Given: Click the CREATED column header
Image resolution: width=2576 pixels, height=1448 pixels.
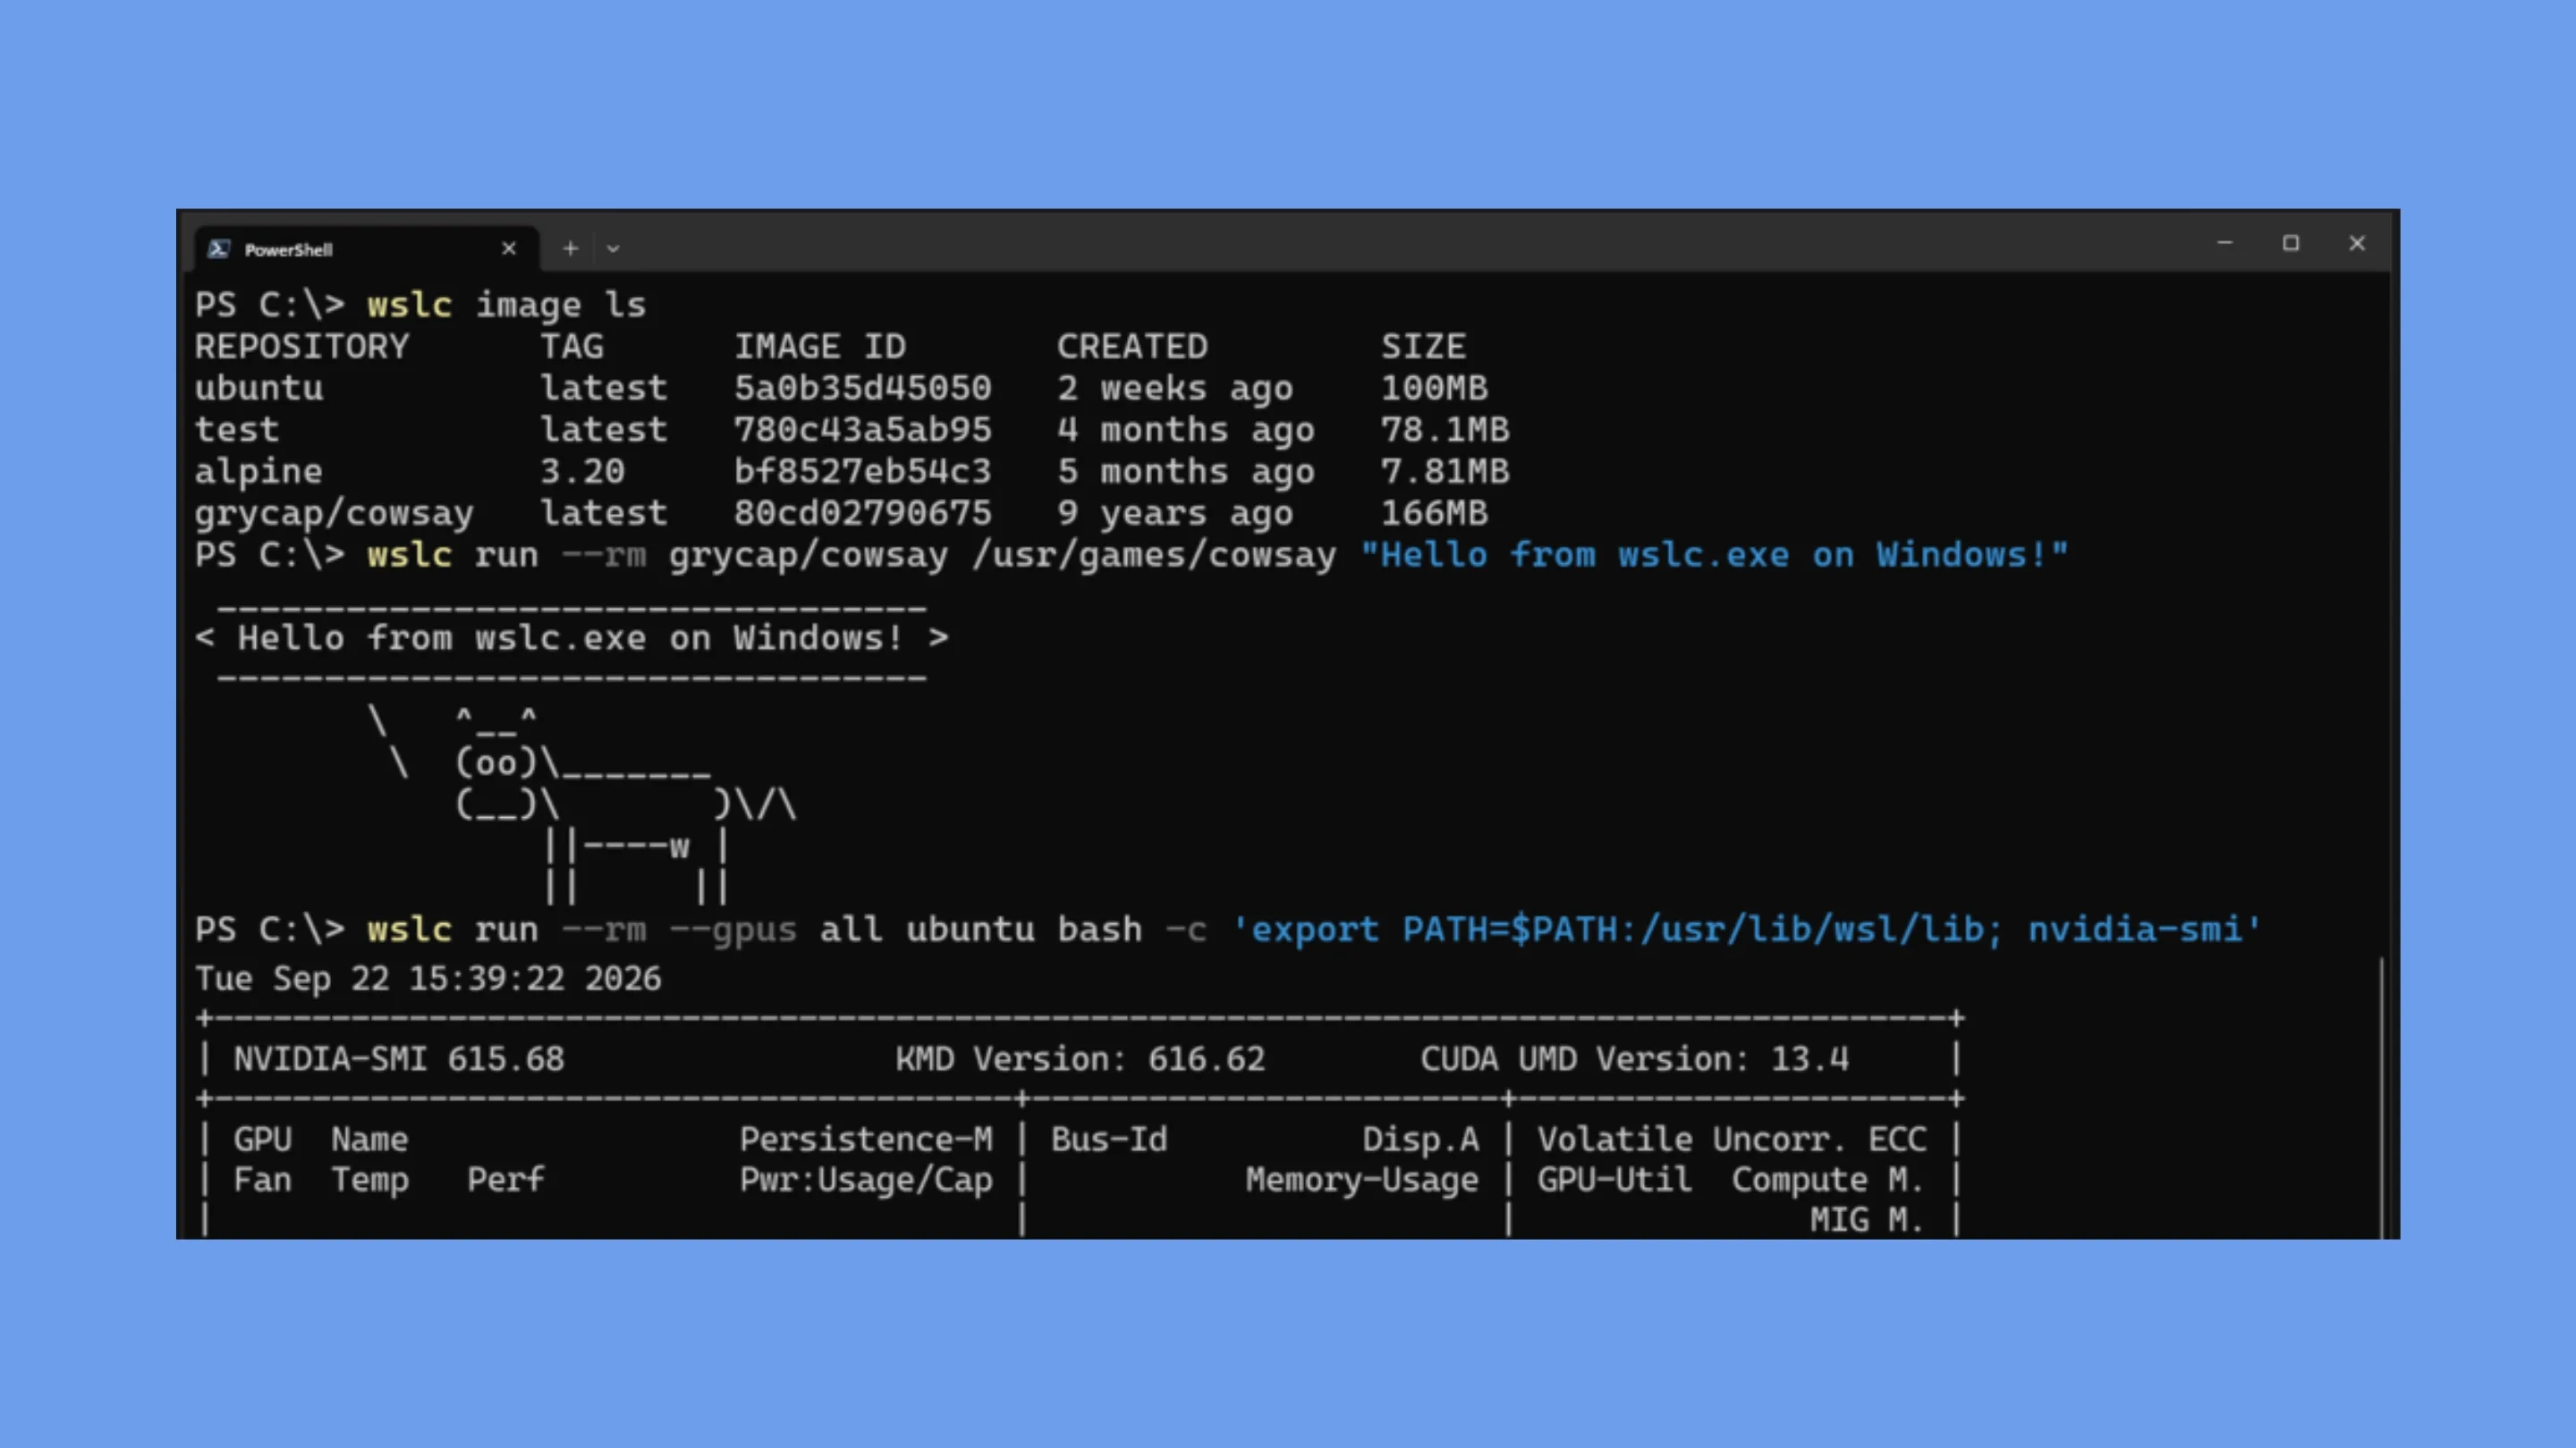Looking at the screenshot, I should tap(1132, 347).
